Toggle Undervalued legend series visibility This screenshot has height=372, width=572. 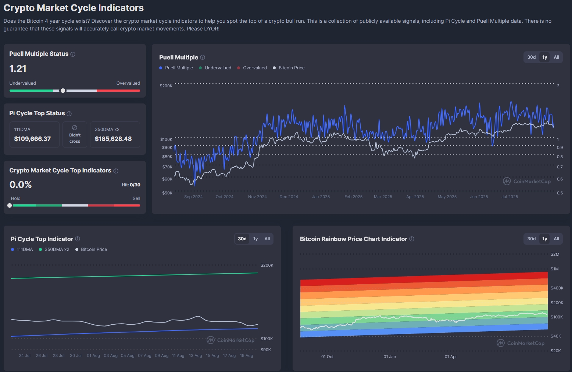tap(215, 68)
